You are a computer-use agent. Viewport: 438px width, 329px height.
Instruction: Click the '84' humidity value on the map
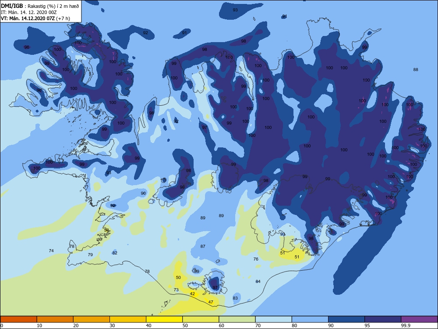coord(258,282)
